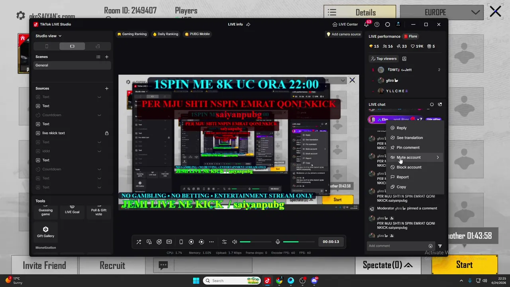510x287 pixels.
Task: Show the iddd source
Action: tap(99, 151)
